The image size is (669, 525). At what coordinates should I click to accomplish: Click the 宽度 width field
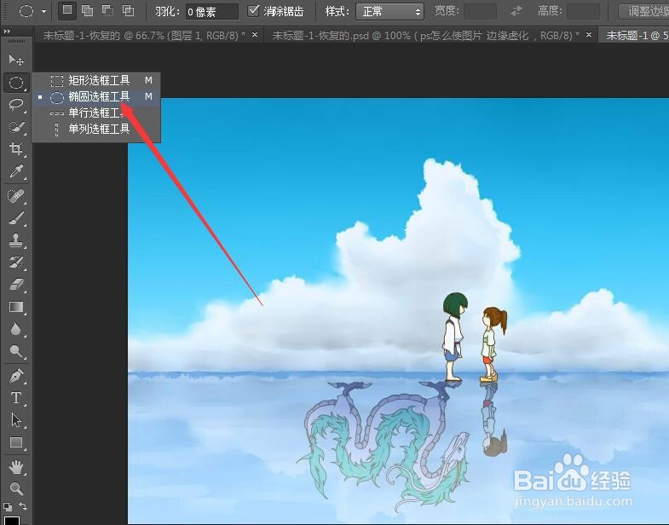pos(480,12)
